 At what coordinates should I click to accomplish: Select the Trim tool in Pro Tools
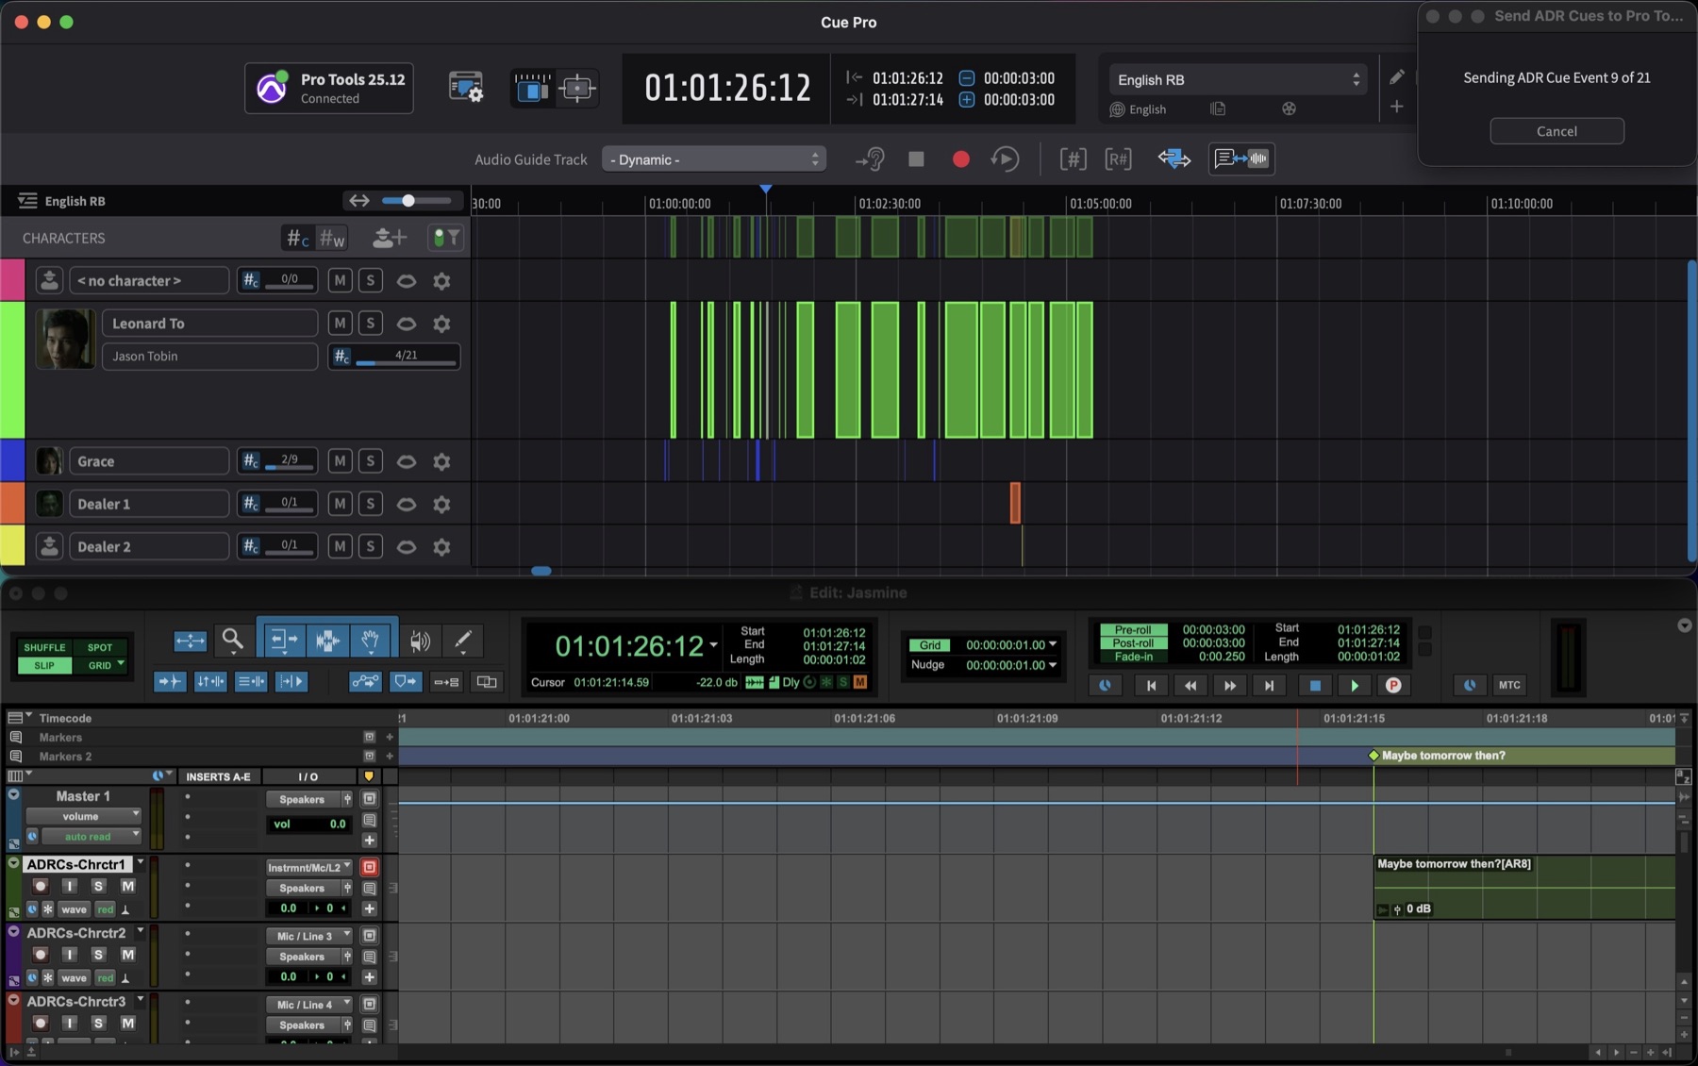[282, 641]
